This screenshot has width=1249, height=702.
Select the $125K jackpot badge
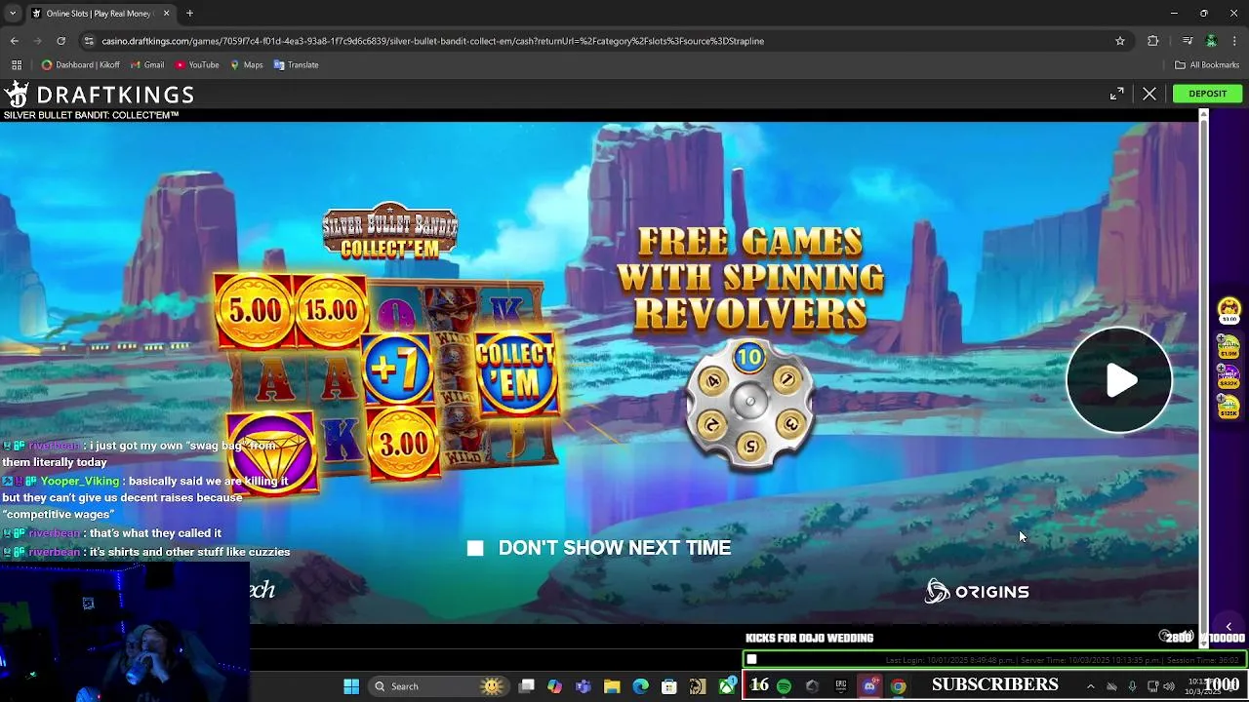[1229, 407]
